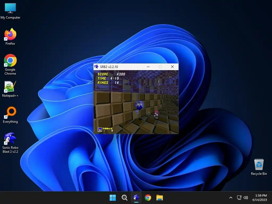This screenshot has height=204, width=272.
Task: Click the RINGS label in the game HUD
Action: [x=103, y=83]
